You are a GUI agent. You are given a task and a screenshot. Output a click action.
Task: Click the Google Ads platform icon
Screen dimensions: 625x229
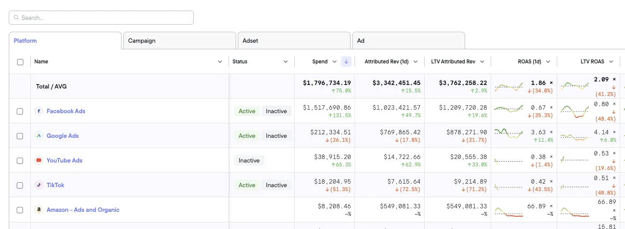(x=39, y=136)
